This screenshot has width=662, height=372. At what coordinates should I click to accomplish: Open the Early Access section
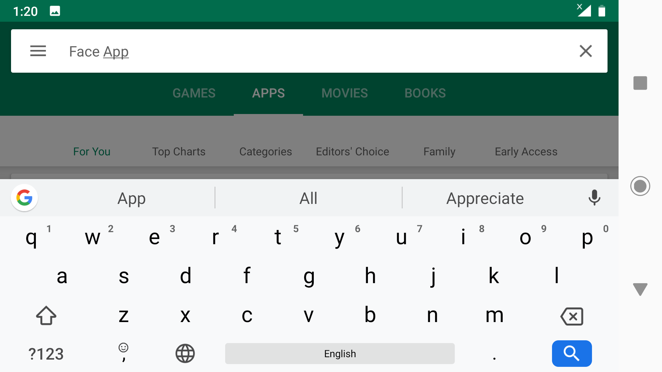526,152
